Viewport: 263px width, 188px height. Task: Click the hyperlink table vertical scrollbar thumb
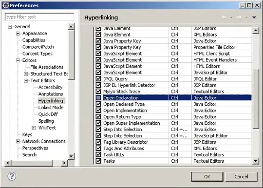point(256,99)
